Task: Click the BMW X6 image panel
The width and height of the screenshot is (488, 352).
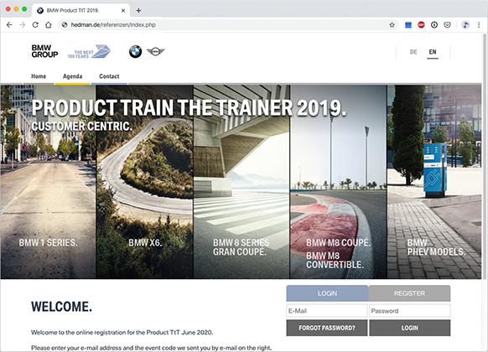Action: (145, 182)
